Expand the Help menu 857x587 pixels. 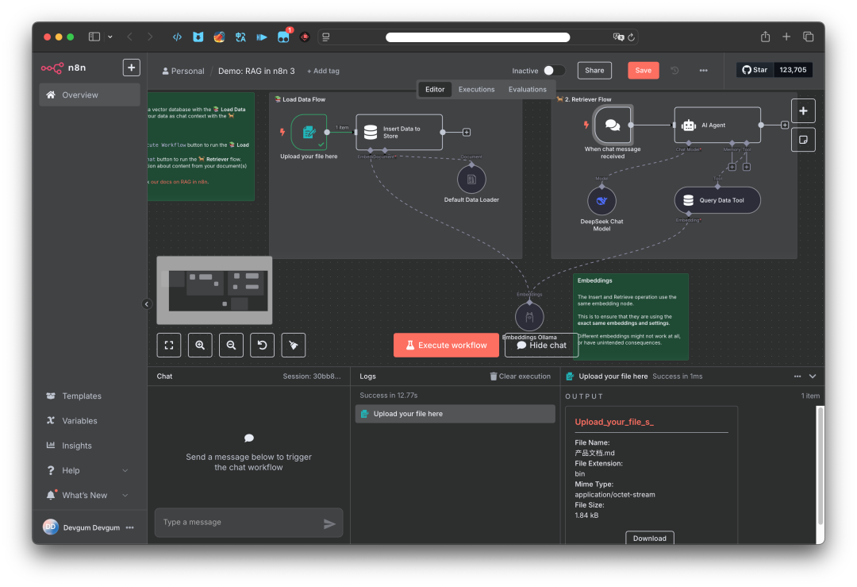tap(90, 470)
